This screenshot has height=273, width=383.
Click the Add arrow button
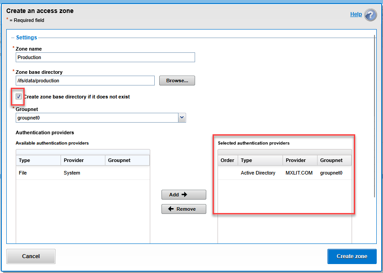(x=184, y=195)
